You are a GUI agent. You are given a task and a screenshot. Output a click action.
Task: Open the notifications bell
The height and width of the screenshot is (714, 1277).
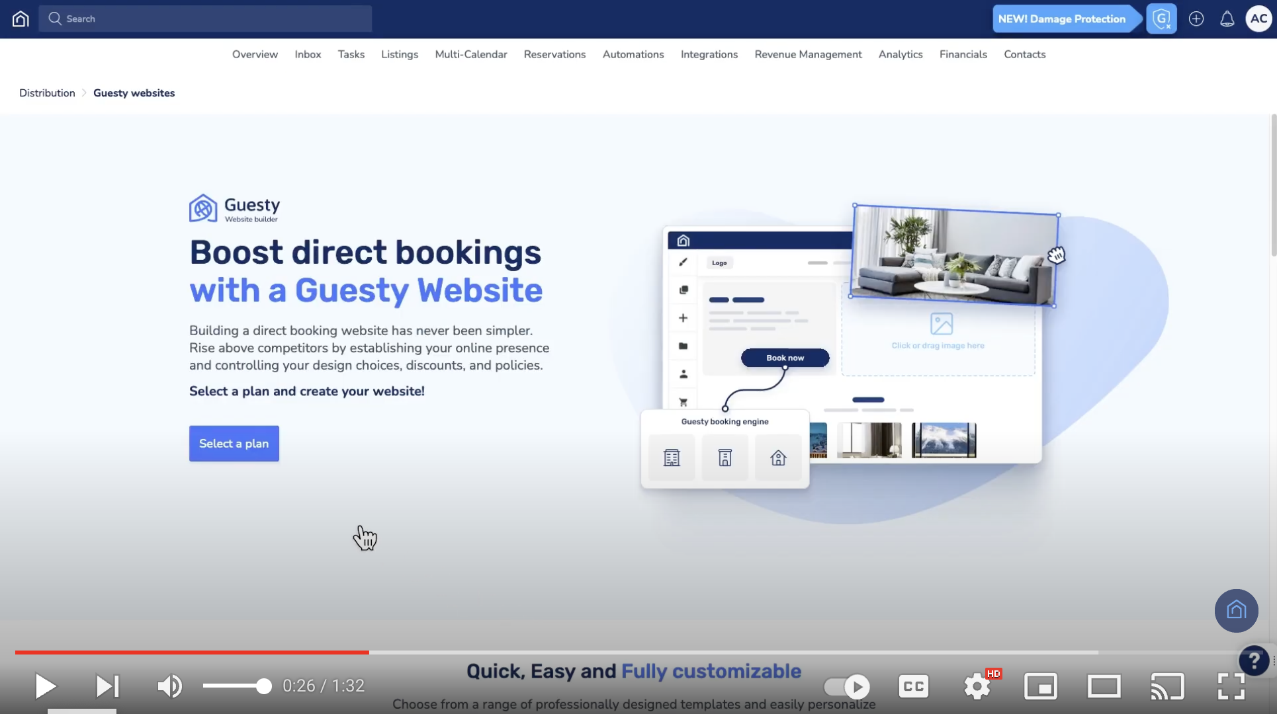pyautogui.click(x=1227, y=19)
